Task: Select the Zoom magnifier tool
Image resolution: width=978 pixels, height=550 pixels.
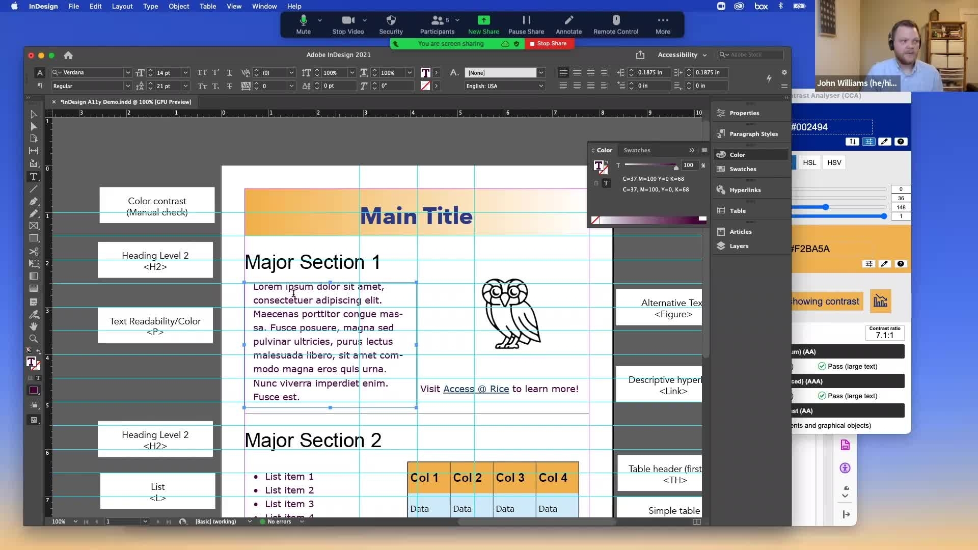Action: [34, 339]
